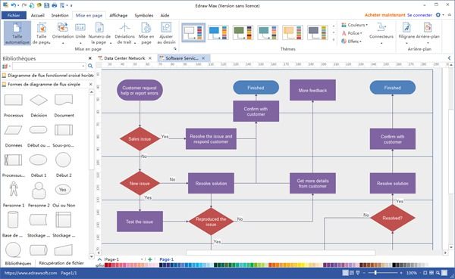Click the Filigrane watermark icon

point(406,27)
